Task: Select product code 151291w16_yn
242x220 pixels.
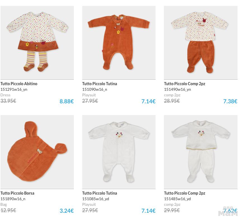Action: point(14,90)
